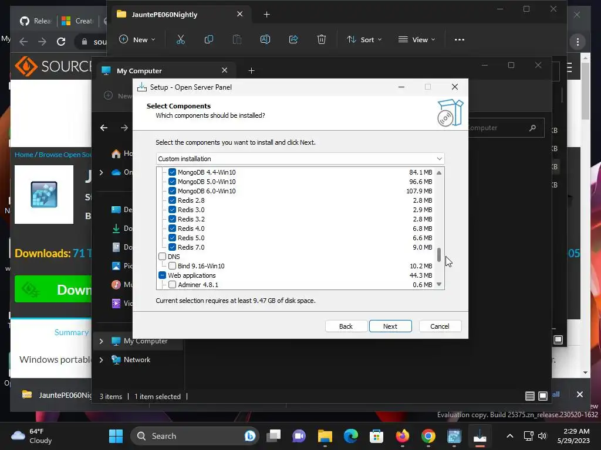Screen dimensions: 601x450
Task: Click the browser reload icon
Action: point(61,42)
